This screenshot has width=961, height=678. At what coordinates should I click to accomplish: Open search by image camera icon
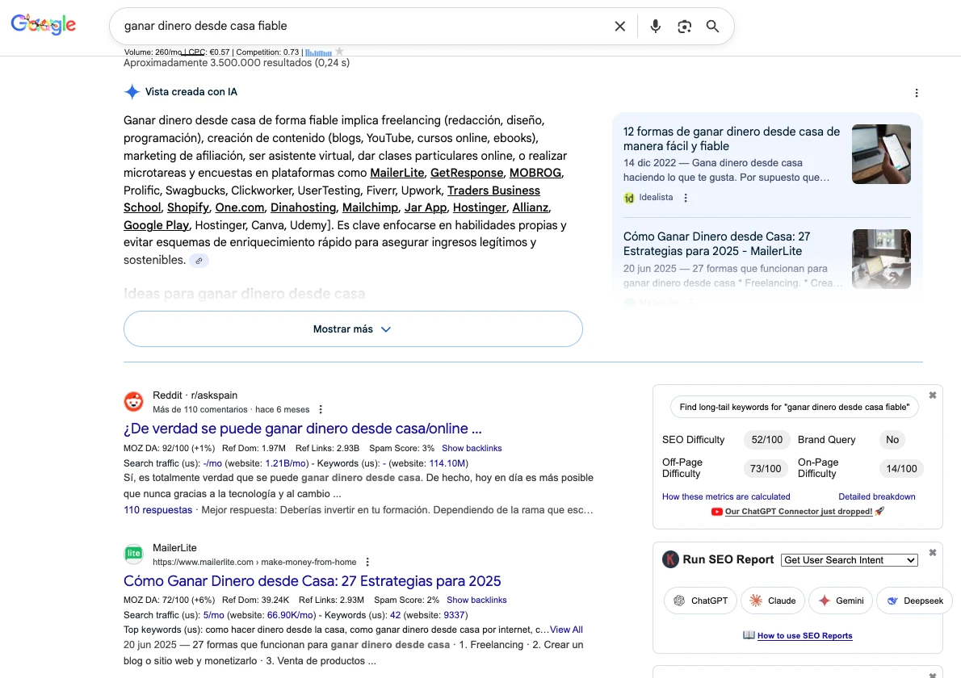684,27
